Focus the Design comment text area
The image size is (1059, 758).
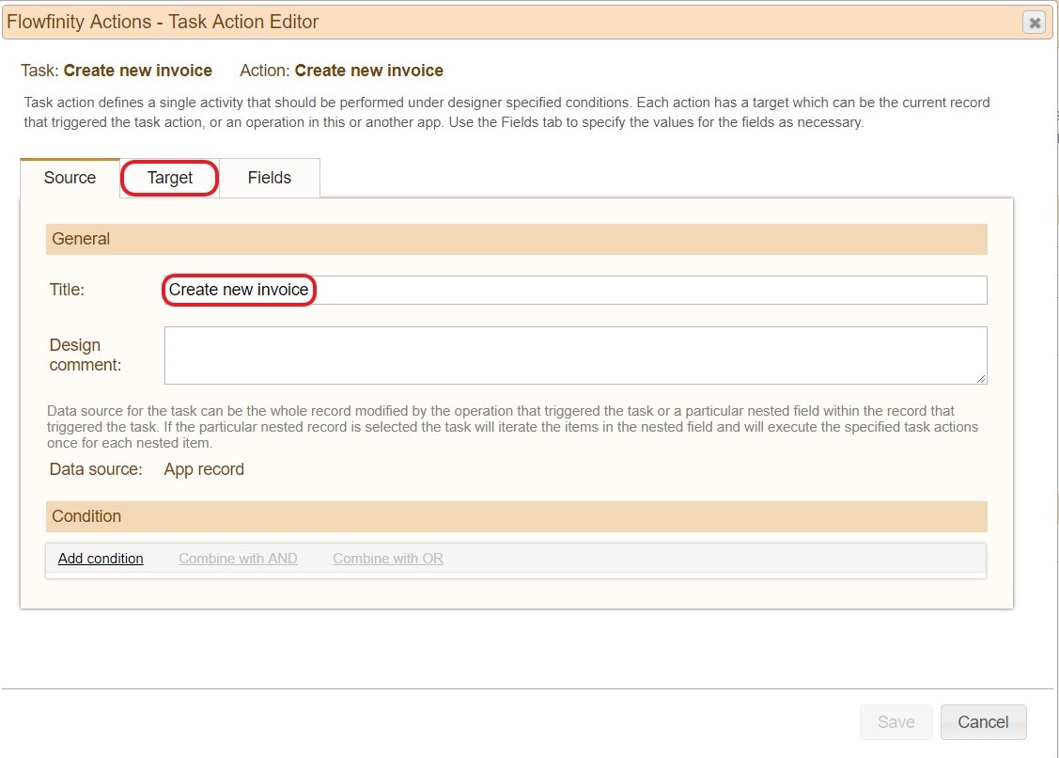tap(573, 355)
